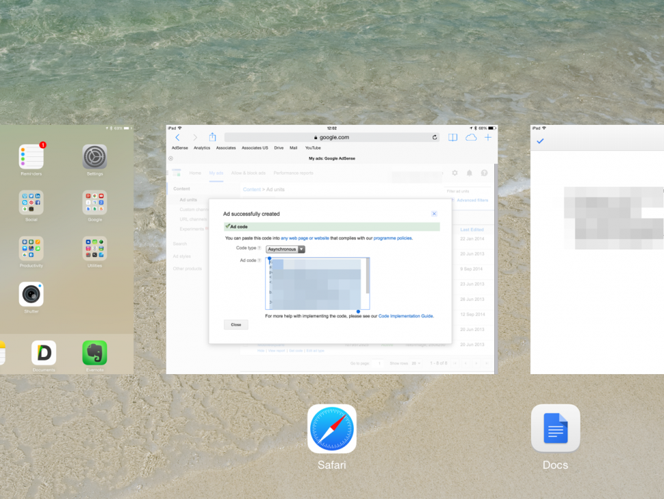The image size is (664, 499).
Task: Open Analytics bookmark
Action: click(x=201, y=148)
